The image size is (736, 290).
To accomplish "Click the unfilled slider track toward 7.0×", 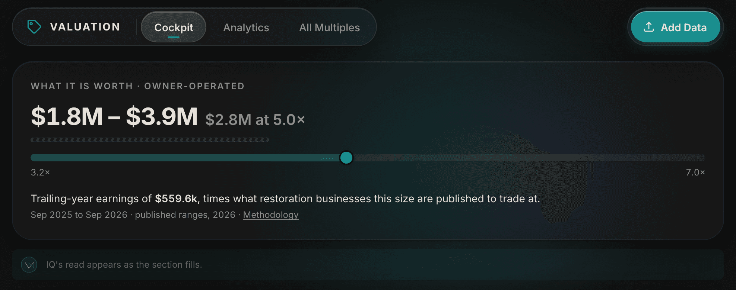I will 529,158.
